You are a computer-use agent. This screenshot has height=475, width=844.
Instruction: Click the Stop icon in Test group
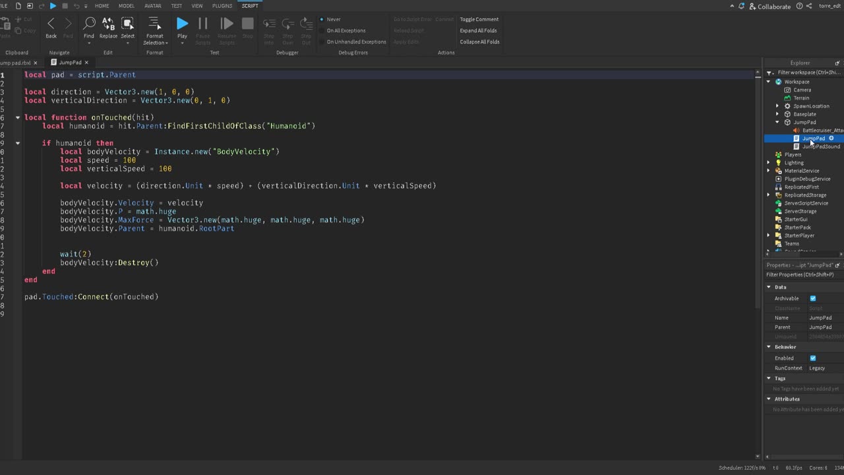coord(248,24)
